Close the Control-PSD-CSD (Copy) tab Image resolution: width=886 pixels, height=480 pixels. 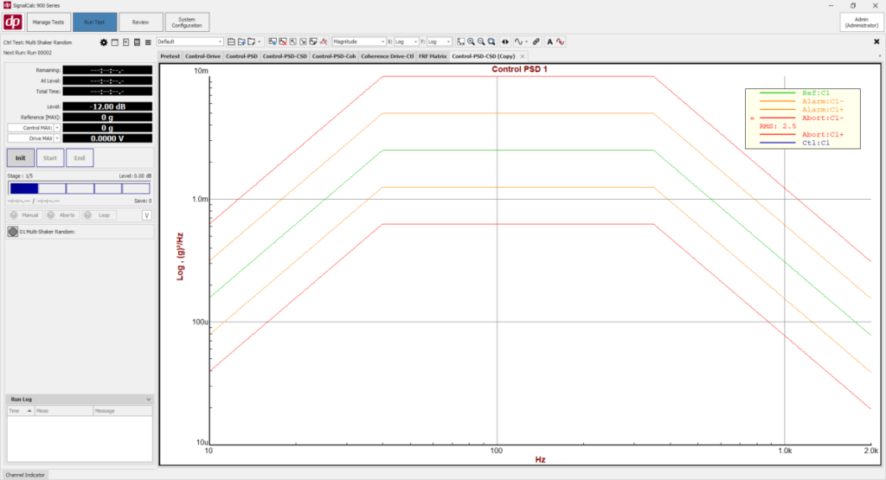coord(522,56)
